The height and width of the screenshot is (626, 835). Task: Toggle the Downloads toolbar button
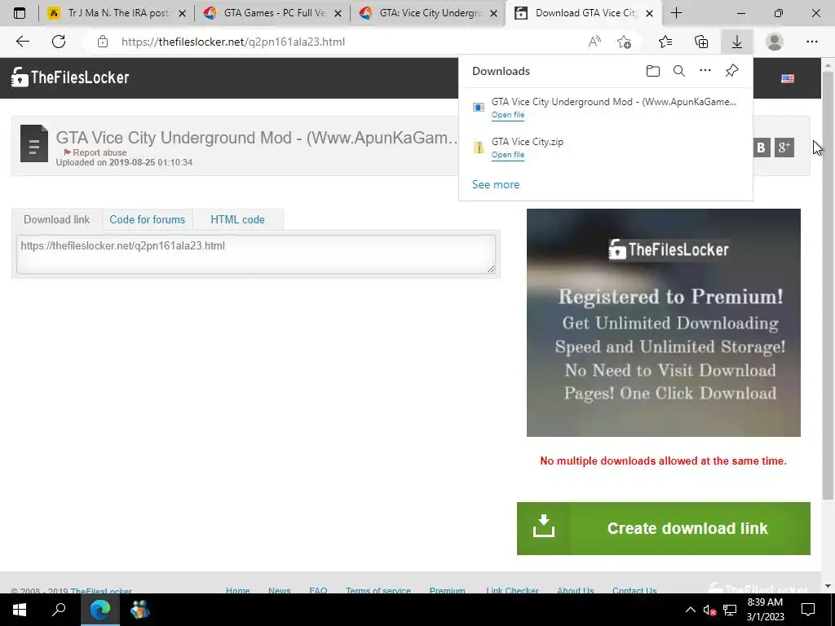(x=737, y=42)
